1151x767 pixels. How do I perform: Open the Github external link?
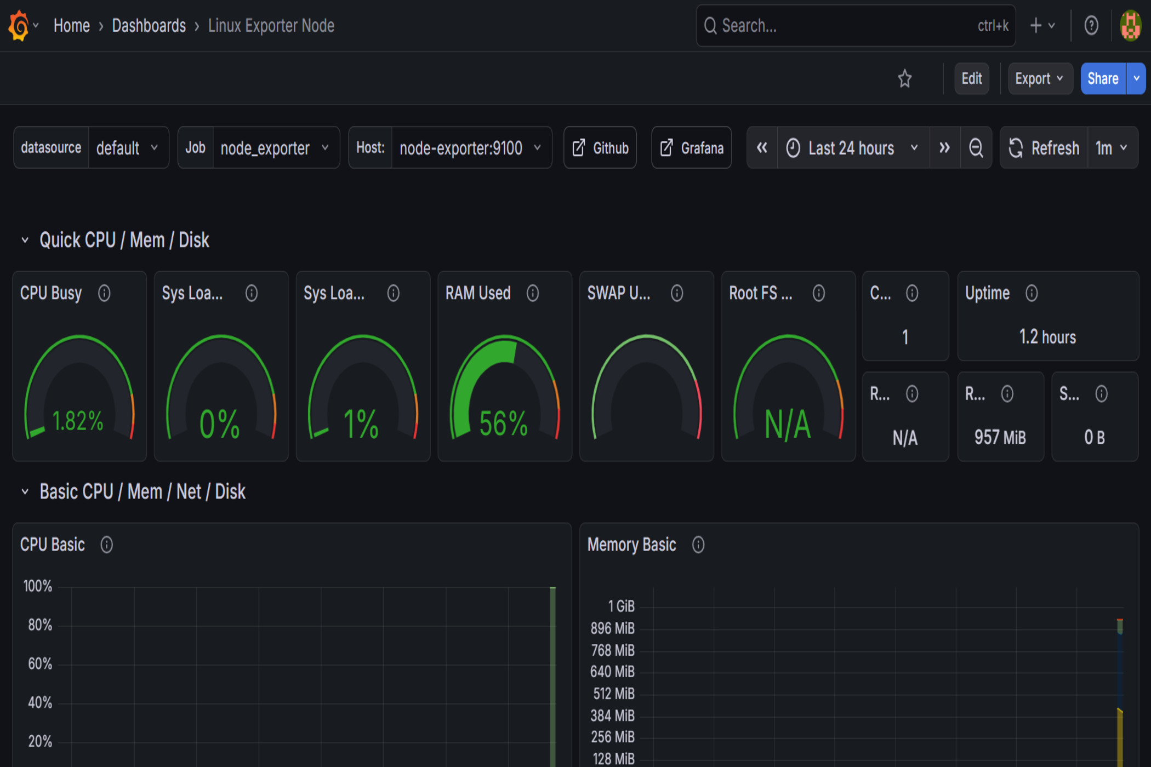point(600,148)
